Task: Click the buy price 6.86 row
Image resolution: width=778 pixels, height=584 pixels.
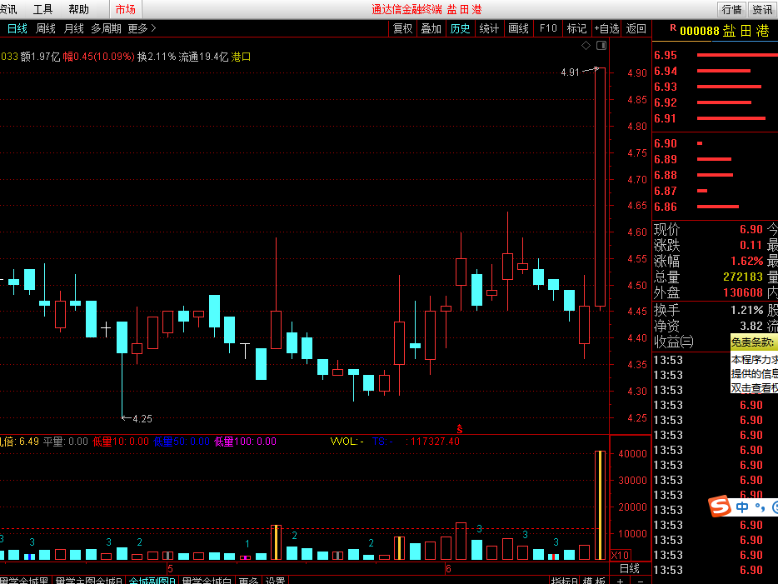Action: (x=715, y=207)
